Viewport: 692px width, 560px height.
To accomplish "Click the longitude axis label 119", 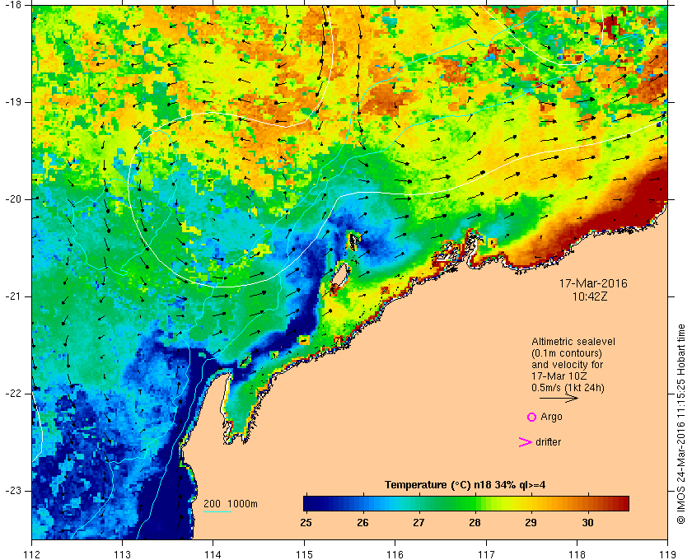I will (x=667, y=554).
